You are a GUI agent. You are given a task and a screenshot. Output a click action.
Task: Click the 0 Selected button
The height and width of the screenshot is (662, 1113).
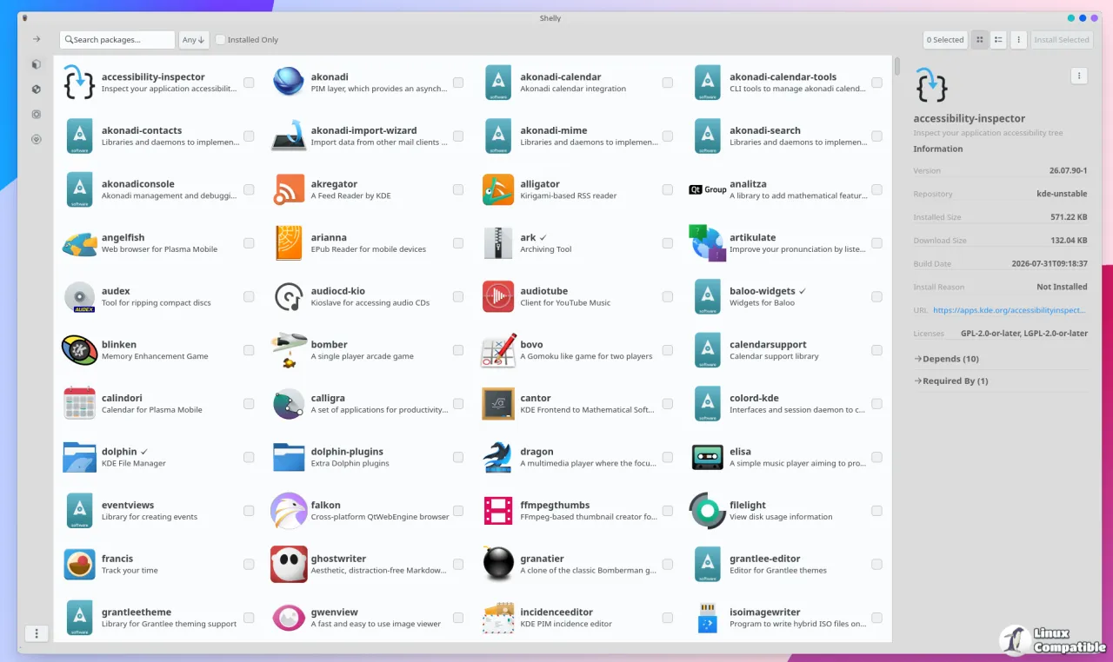tap(945, 40)
